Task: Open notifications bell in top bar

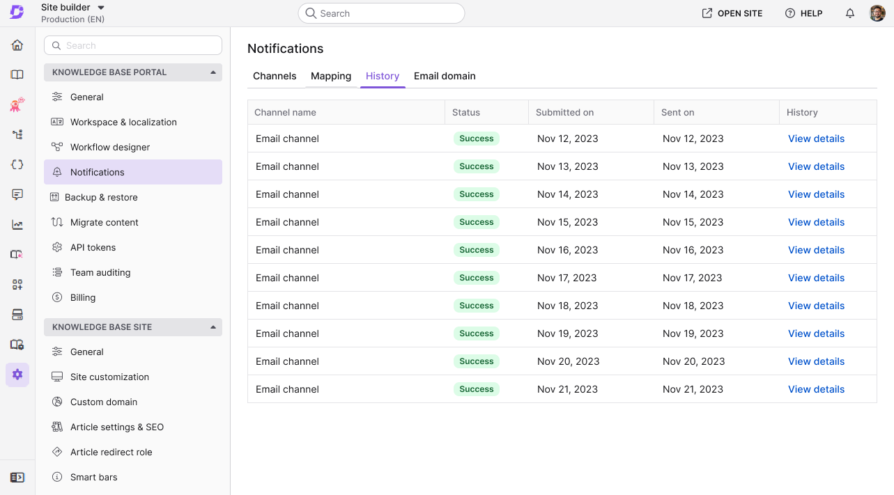Action: [850, 13]
